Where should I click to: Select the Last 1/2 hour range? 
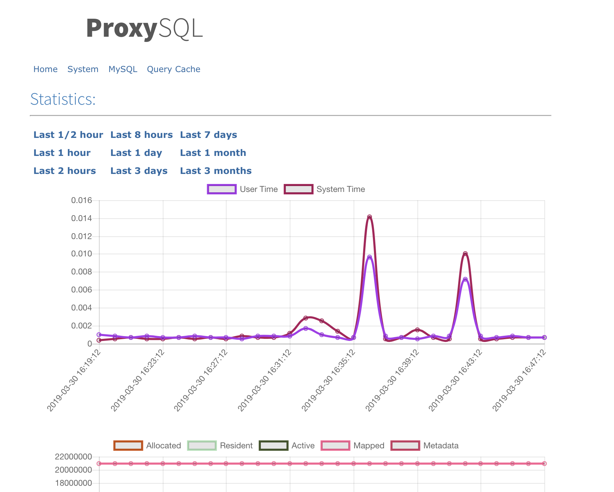(68, 135)
